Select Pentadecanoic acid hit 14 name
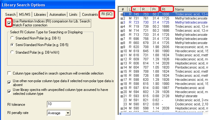 pos(191,67)
